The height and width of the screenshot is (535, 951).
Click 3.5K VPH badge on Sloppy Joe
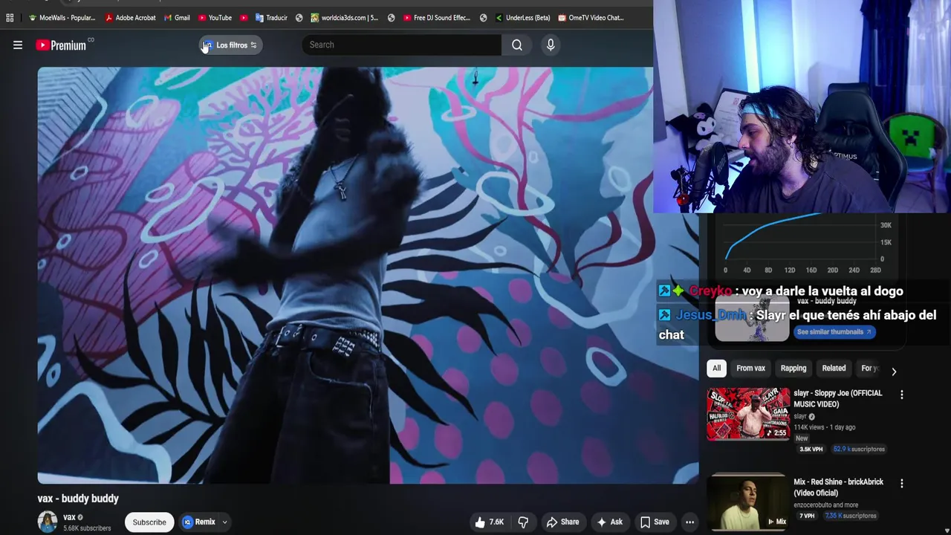(811, 449)
